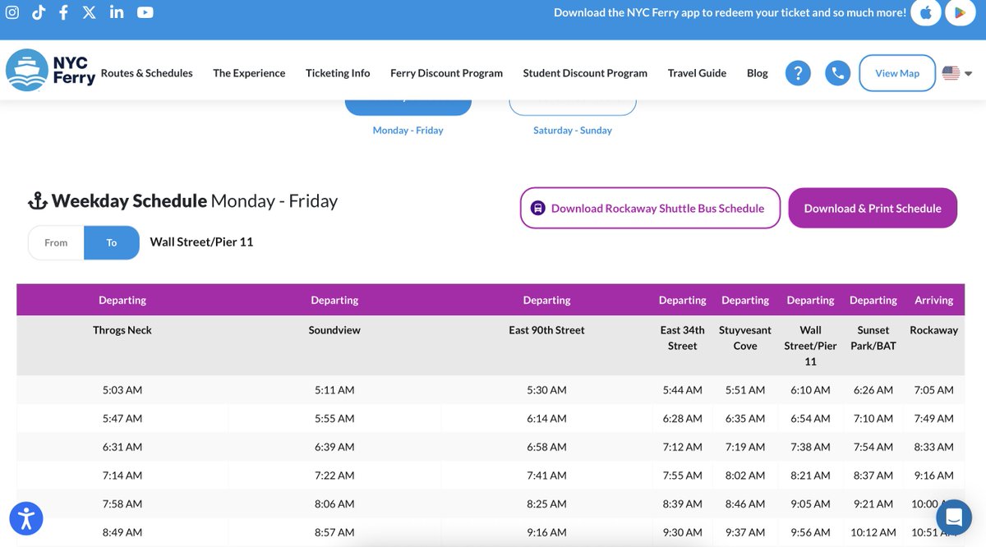Expand the language selector arrow
Image resolution: width=986 pixels, height=547 pixels.
coord(969,74)
